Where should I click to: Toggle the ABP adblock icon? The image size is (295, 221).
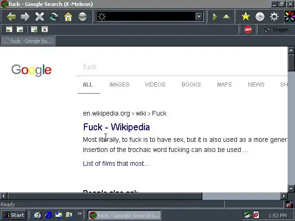coord(248,29)
